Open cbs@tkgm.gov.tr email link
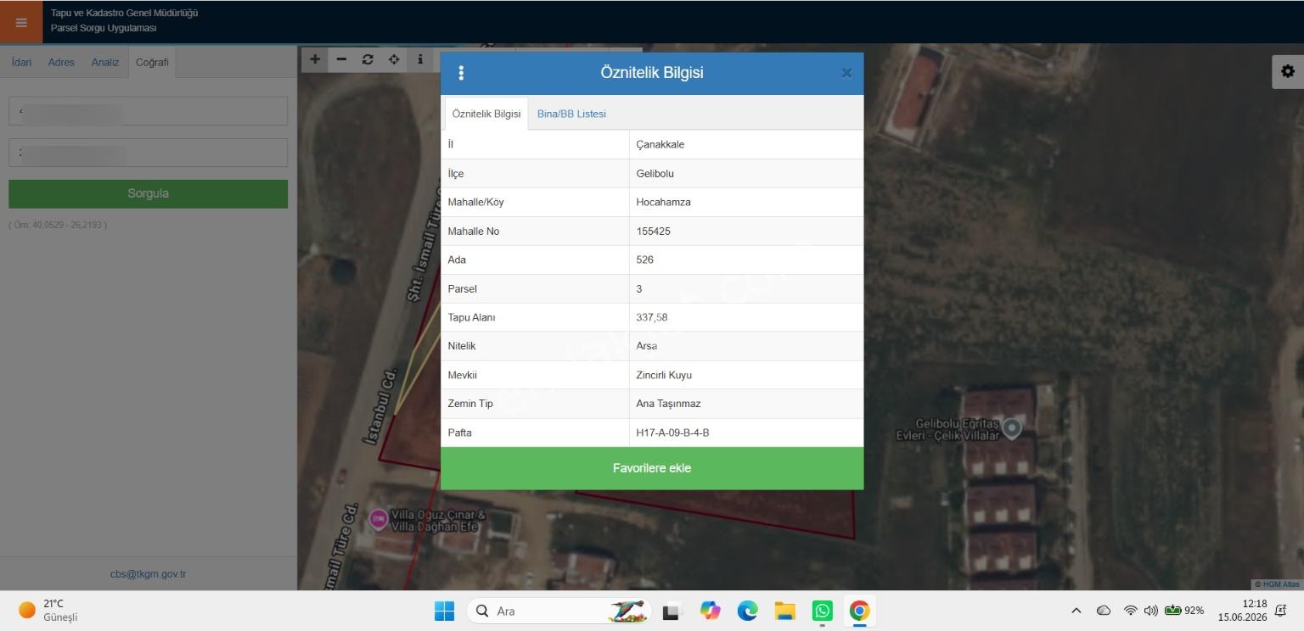Screen dimensions: 1304x631 pos(148,574)
